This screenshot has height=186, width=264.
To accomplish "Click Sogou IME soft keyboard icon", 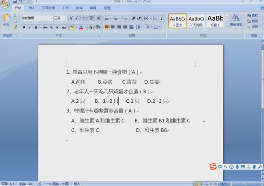I will click(x=243, y=167).
